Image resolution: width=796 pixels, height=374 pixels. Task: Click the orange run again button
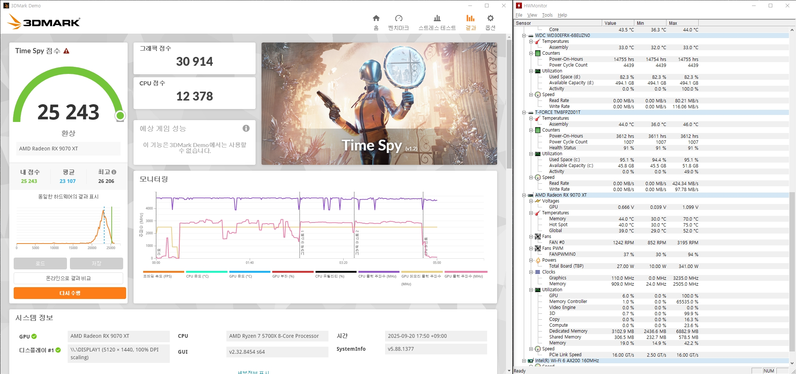pos(70,293)
